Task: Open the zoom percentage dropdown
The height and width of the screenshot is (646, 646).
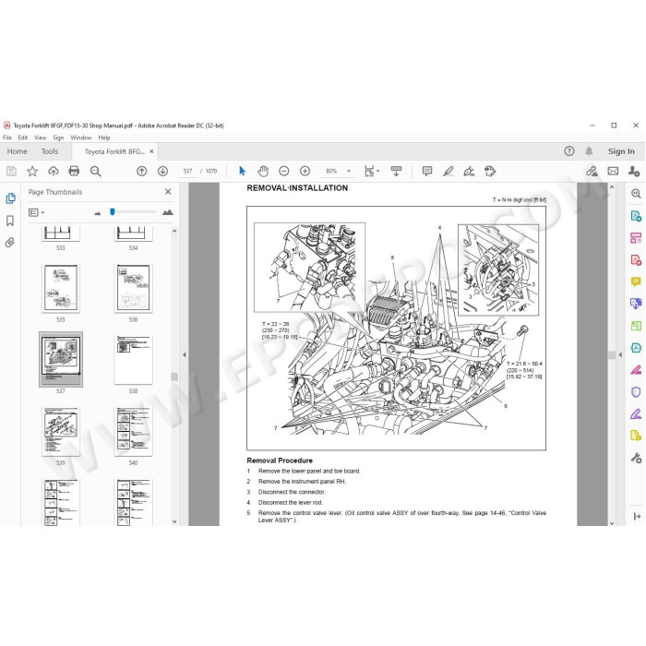Action: 349,171
